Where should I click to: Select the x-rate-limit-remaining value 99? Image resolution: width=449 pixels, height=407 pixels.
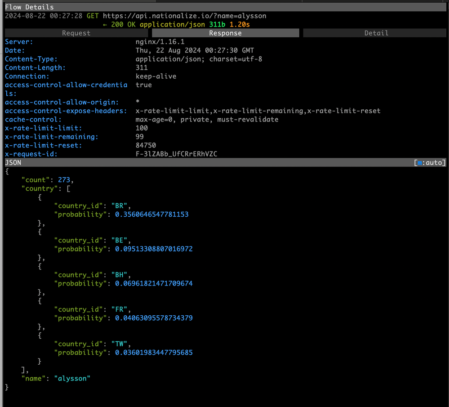click(x=140, y=137)
